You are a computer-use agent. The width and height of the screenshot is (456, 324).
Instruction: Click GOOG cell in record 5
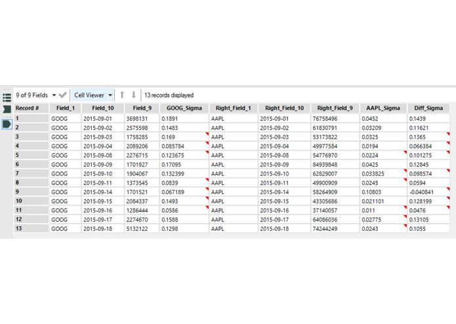[x=66, y=155]
